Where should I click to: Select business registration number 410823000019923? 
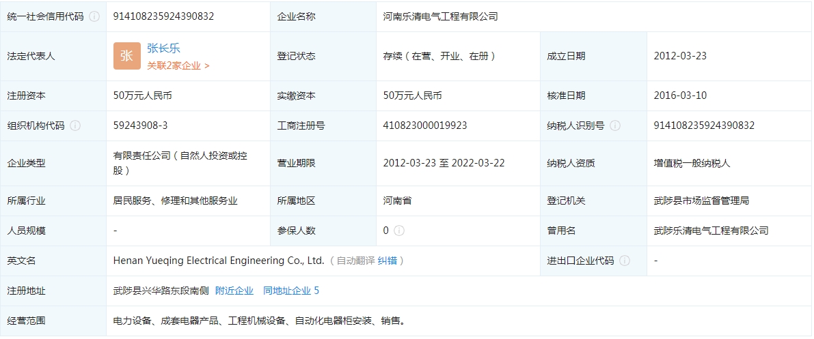[x=425, y=126]
